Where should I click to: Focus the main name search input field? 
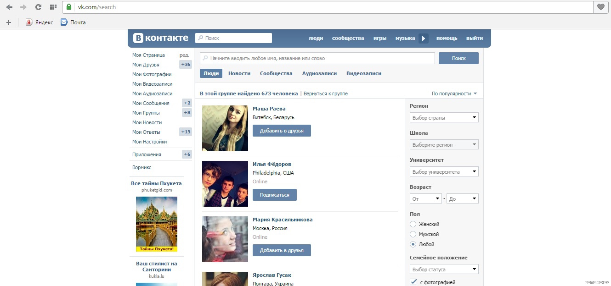[317, 58]
